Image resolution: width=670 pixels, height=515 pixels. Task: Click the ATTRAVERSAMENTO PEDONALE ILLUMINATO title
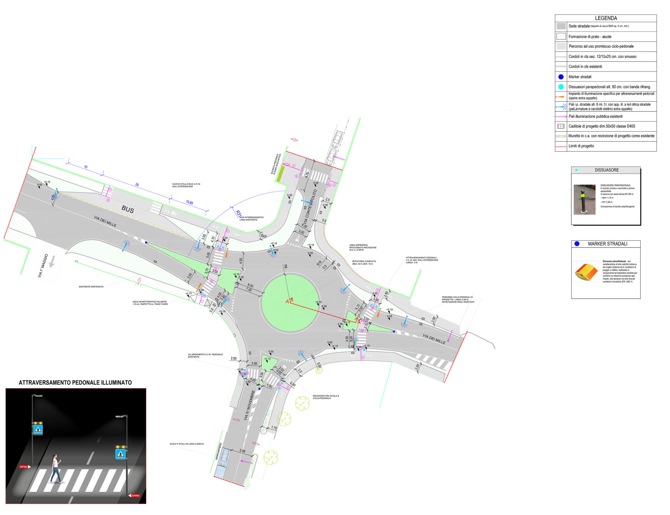click(75, 383)
